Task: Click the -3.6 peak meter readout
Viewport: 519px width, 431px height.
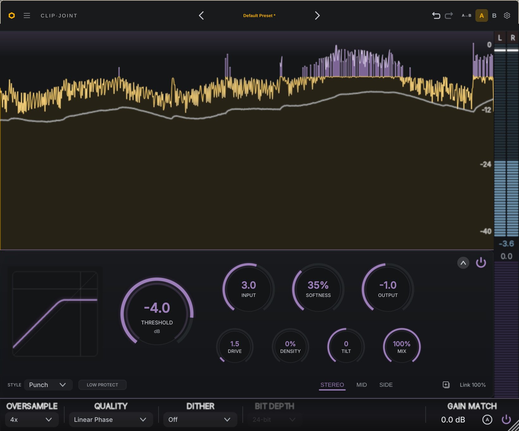Action: [506, 244]
